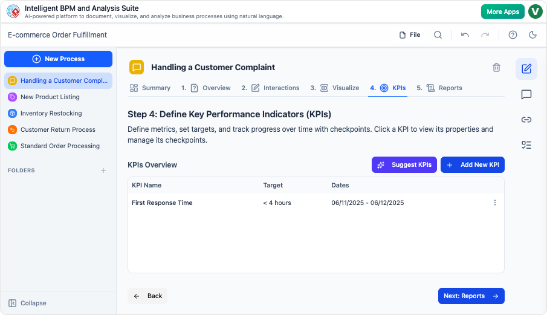547x315 pixels.
Task: Open the edit panel icon in right rail
Action: pyautogui.click(x=526, y=69)
